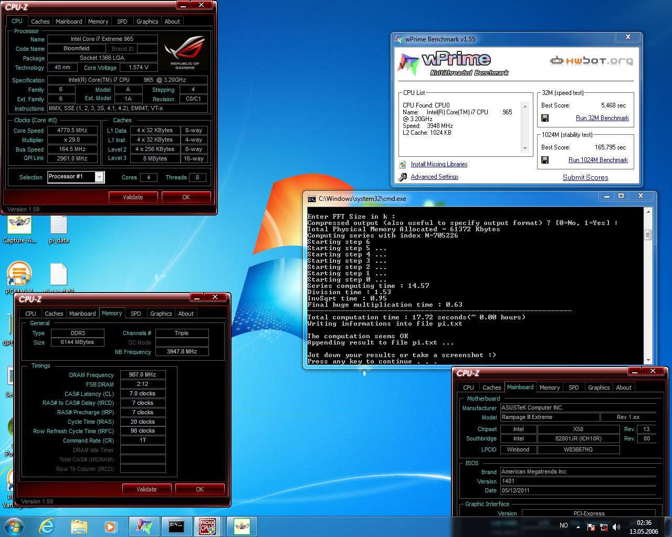The height and width of the screenshot is (537, 672).
Task: Open Graphics tab in Mainboard CPU-Z window
Action: [x=599, y=388]
